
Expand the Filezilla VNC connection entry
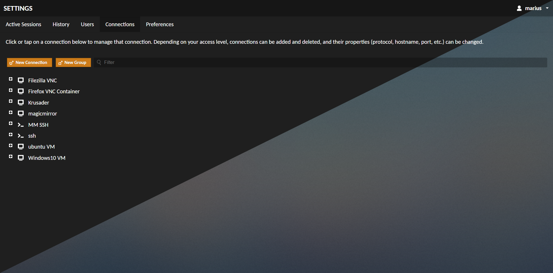pos(11,79)
